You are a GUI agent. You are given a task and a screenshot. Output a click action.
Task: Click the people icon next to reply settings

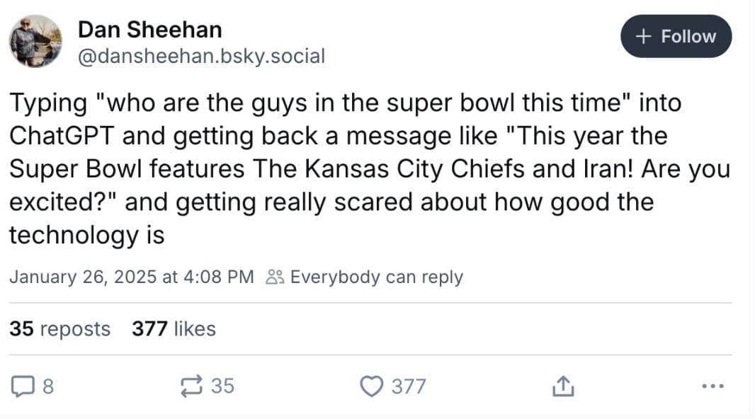[276, 277]
